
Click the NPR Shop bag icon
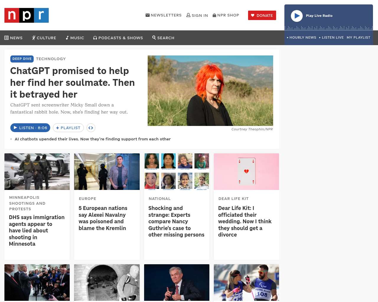[214, 15]
